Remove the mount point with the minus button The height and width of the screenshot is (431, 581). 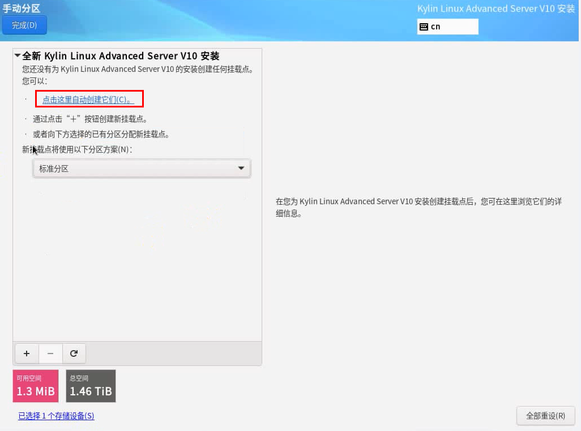(50, 354)
